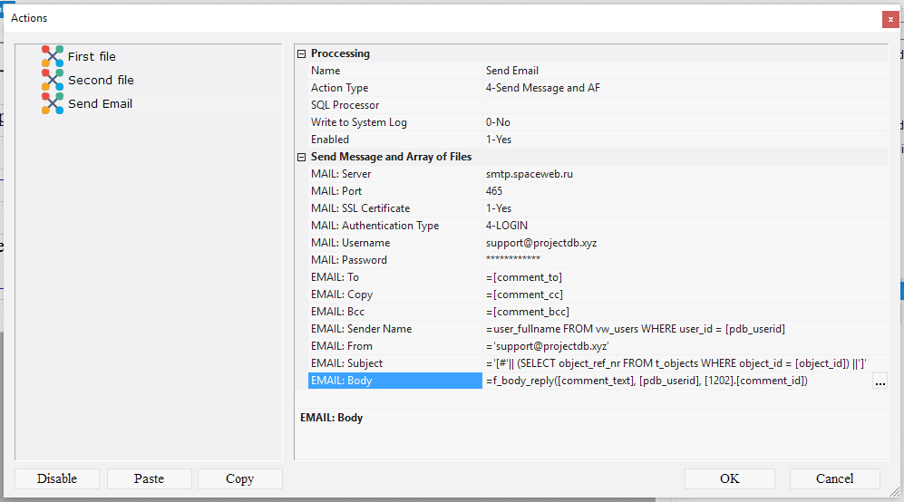904x502 pixels.
Task: Open the ellipsis editor for EMAIL: Body
Action: pos(879,381)
